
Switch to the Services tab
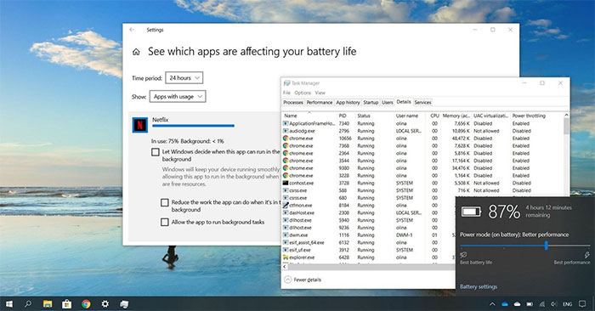pos(422,103)
